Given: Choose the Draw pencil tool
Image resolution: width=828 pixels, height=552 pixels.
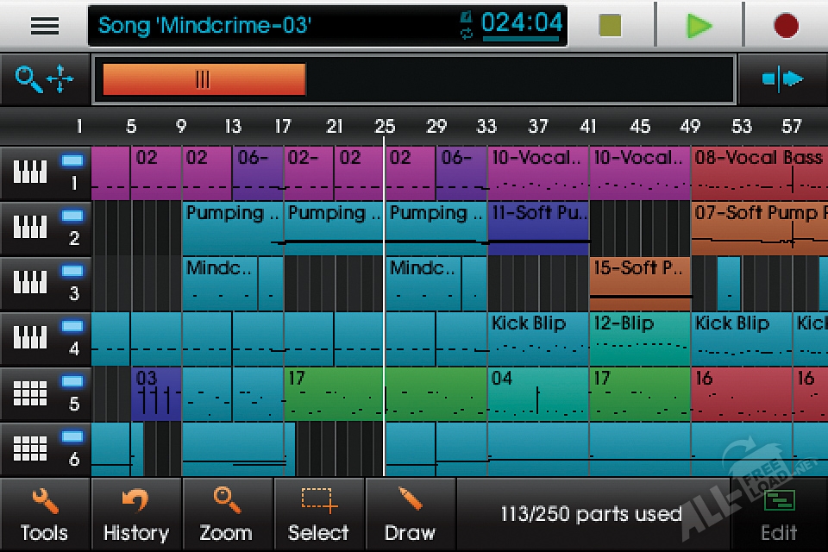Looking at the screenshot, I should (410, 515).
